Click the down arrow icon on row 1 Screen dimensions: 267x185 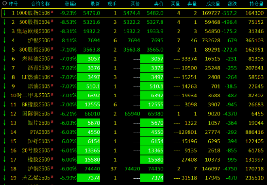(x=4, y=13)
